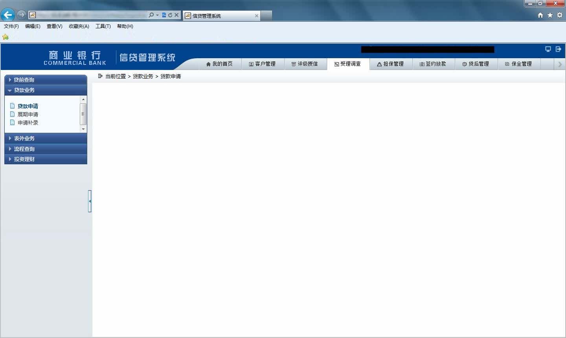
Task: Switch to the 签约放款 tab
Action: [433, 64]
